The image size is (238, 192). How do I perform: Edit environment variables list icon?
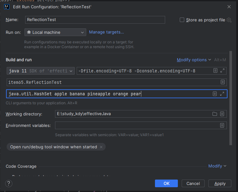(222, 125)
